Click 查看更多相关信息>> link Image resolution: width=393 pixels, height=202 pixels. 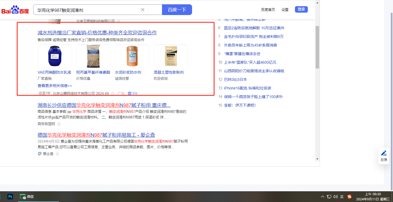[x=55, y=86]
